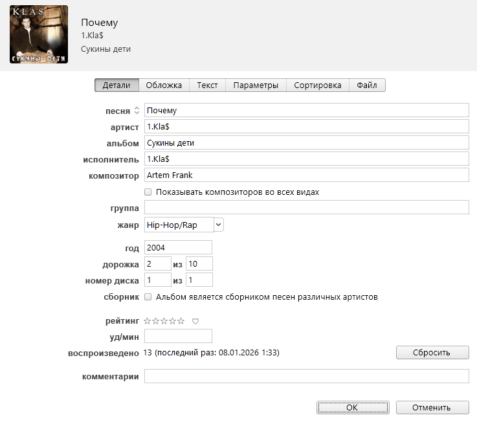The height and width of the screenshot is (424, 477).
Task: Click the play count text with last-played date
Action: click(x=212, y=353)
